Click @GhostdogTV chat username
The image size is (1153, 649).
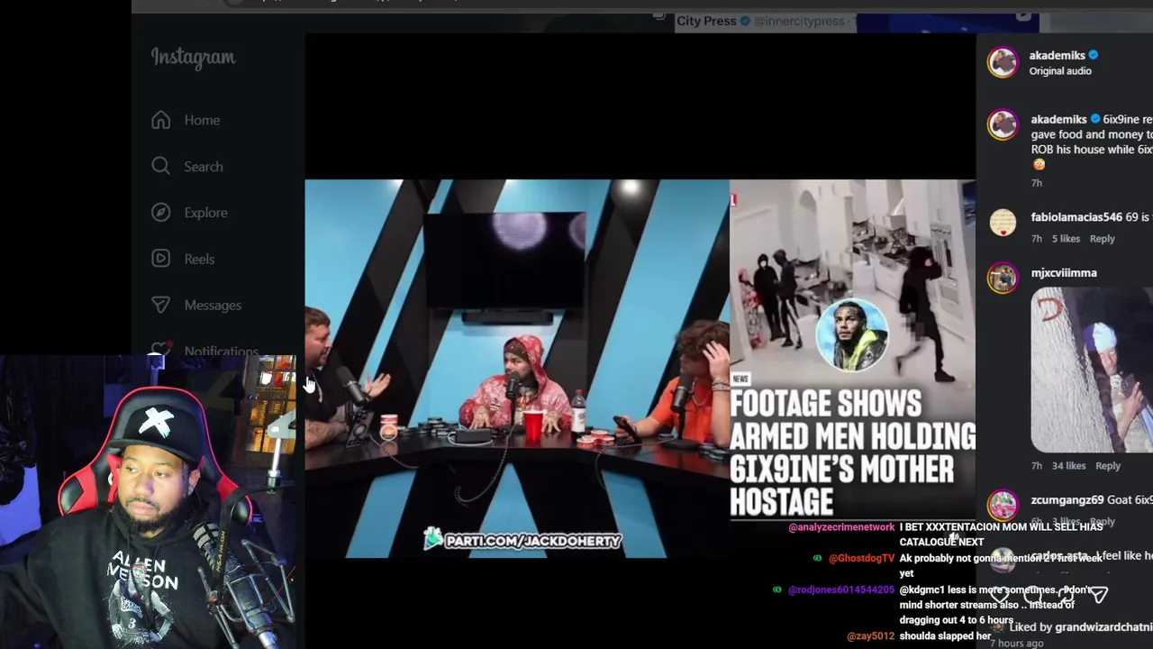coord(861,558)
